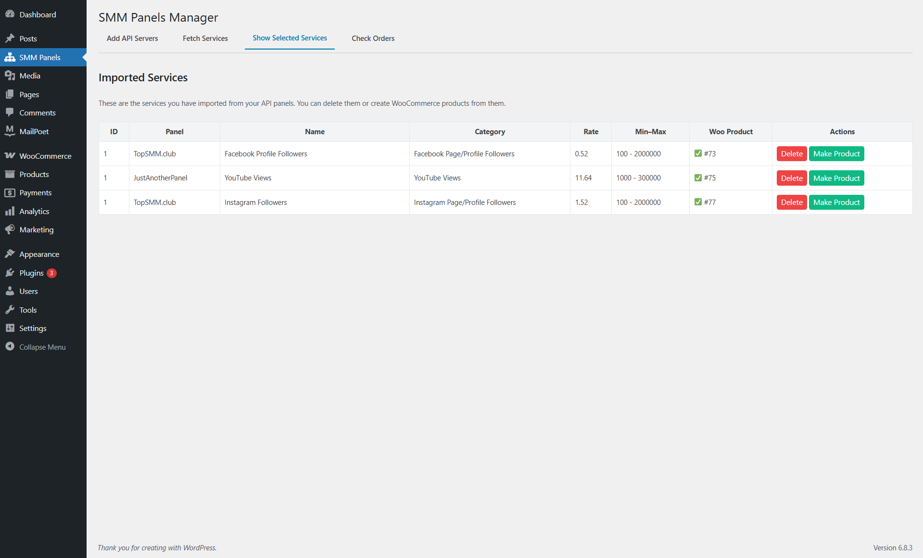Click the Tools wrench icon
Viewport: 923px width, 558px height.
click(10, 310)
